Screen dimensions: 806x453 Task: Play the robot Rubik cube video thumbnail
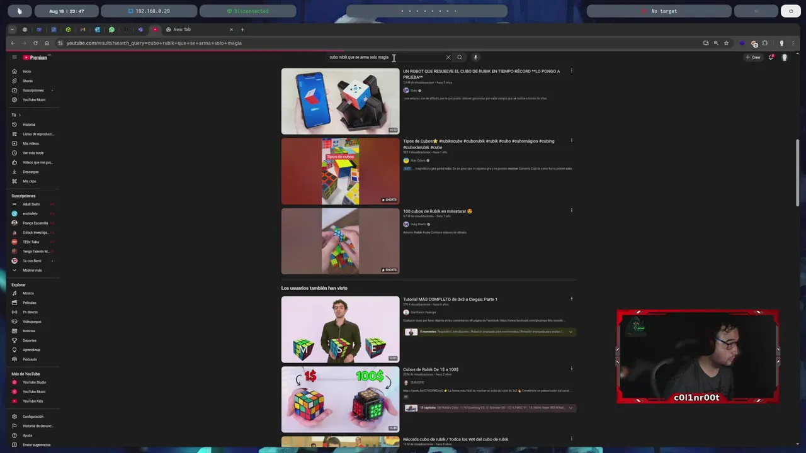pos(340,101)
